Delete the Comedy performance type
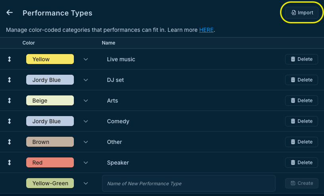Screen dimensions: 324x196 (301, 121)
